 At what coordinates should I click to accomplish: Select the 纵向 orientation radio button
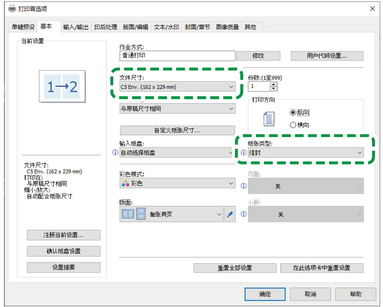[294, 113]
